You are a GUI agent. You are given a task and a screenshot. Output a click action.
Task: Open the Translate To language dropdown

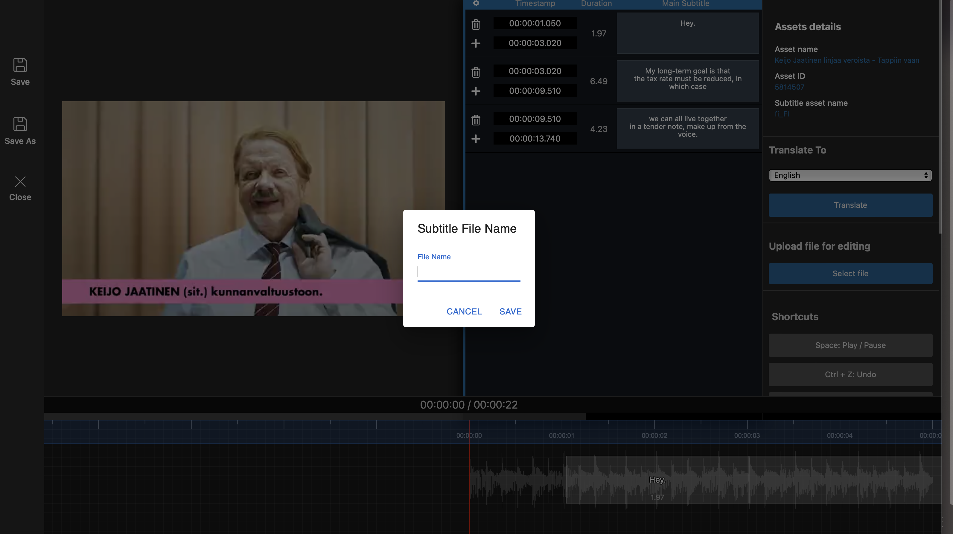pos(850,175)
